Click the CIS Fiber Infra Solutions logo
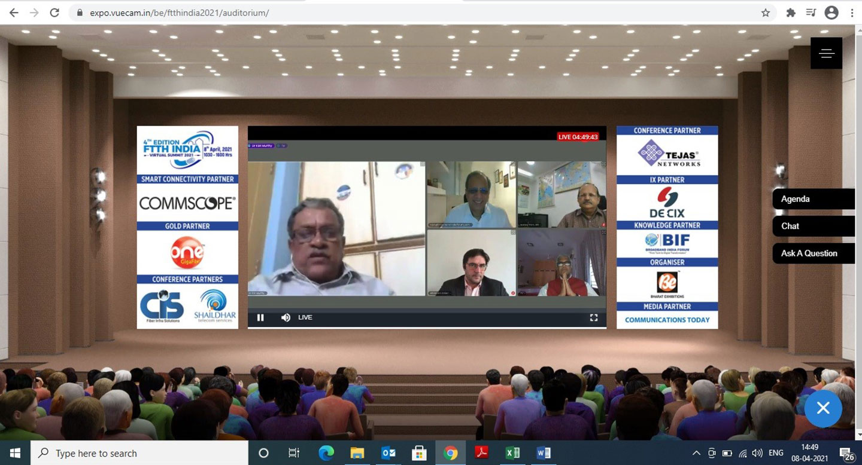The height and width of the screenshot is (465, 862). coord(162,306)
